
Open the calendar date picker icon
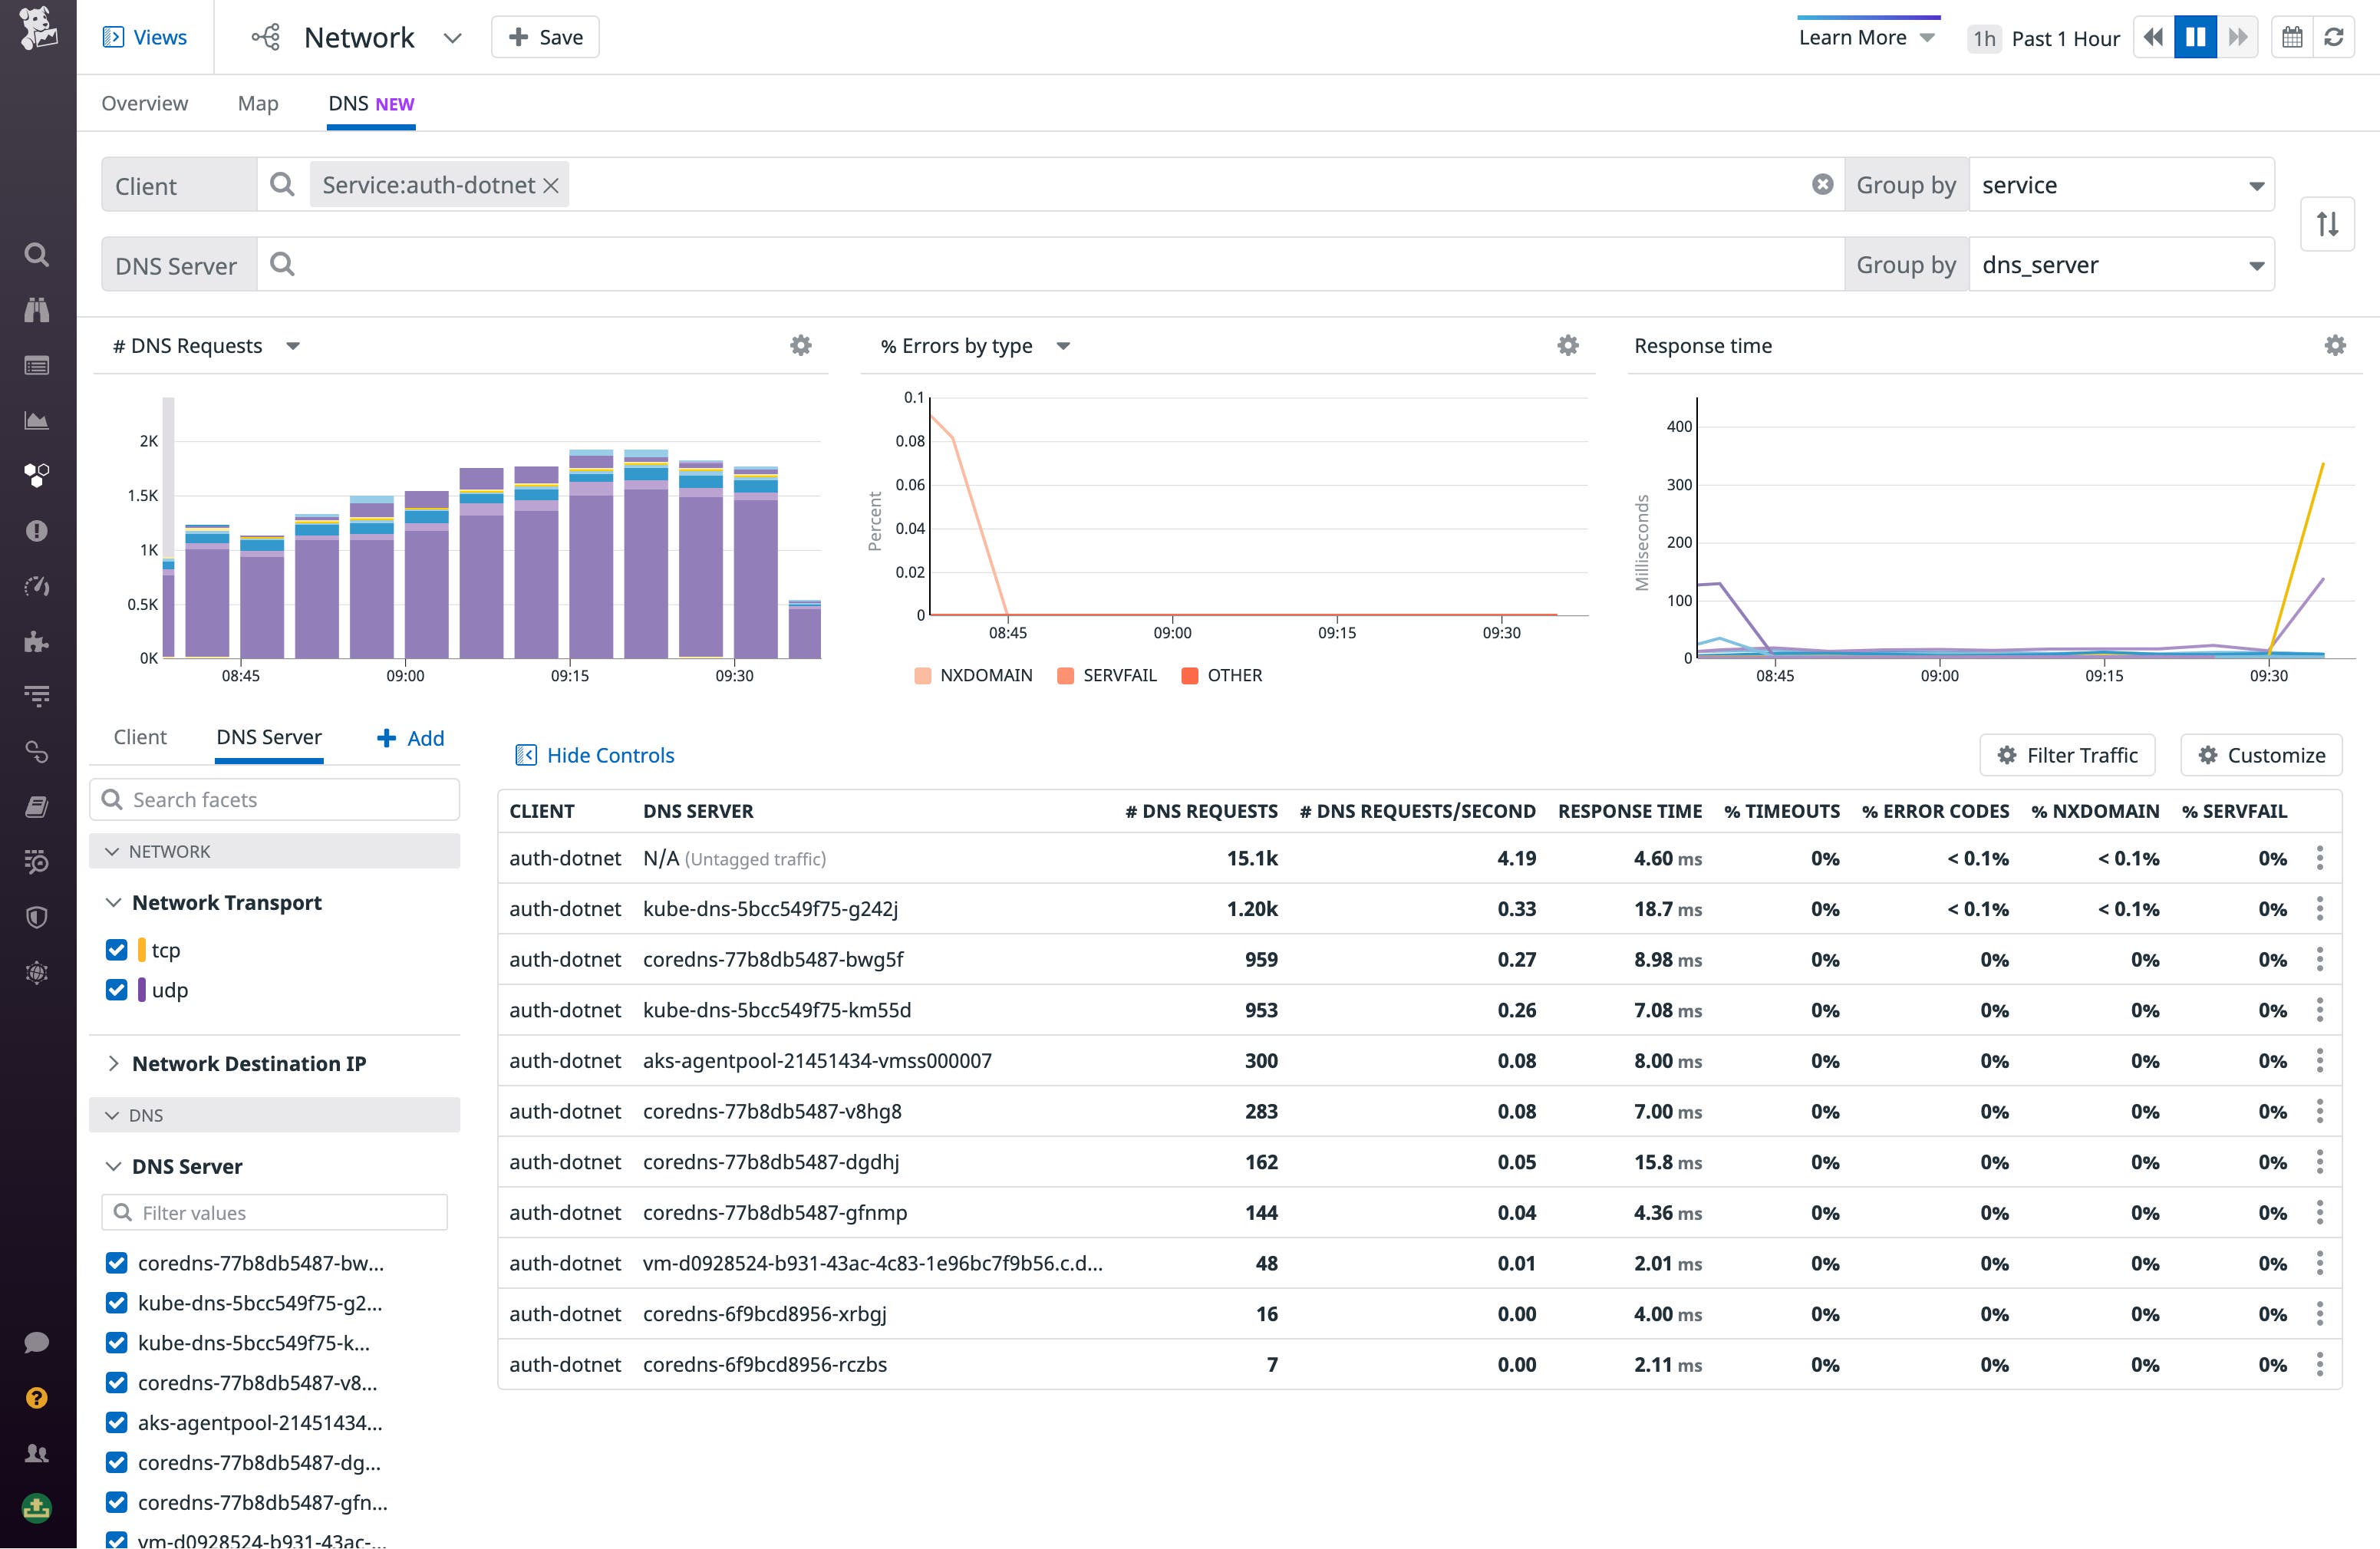point(2292,37)
